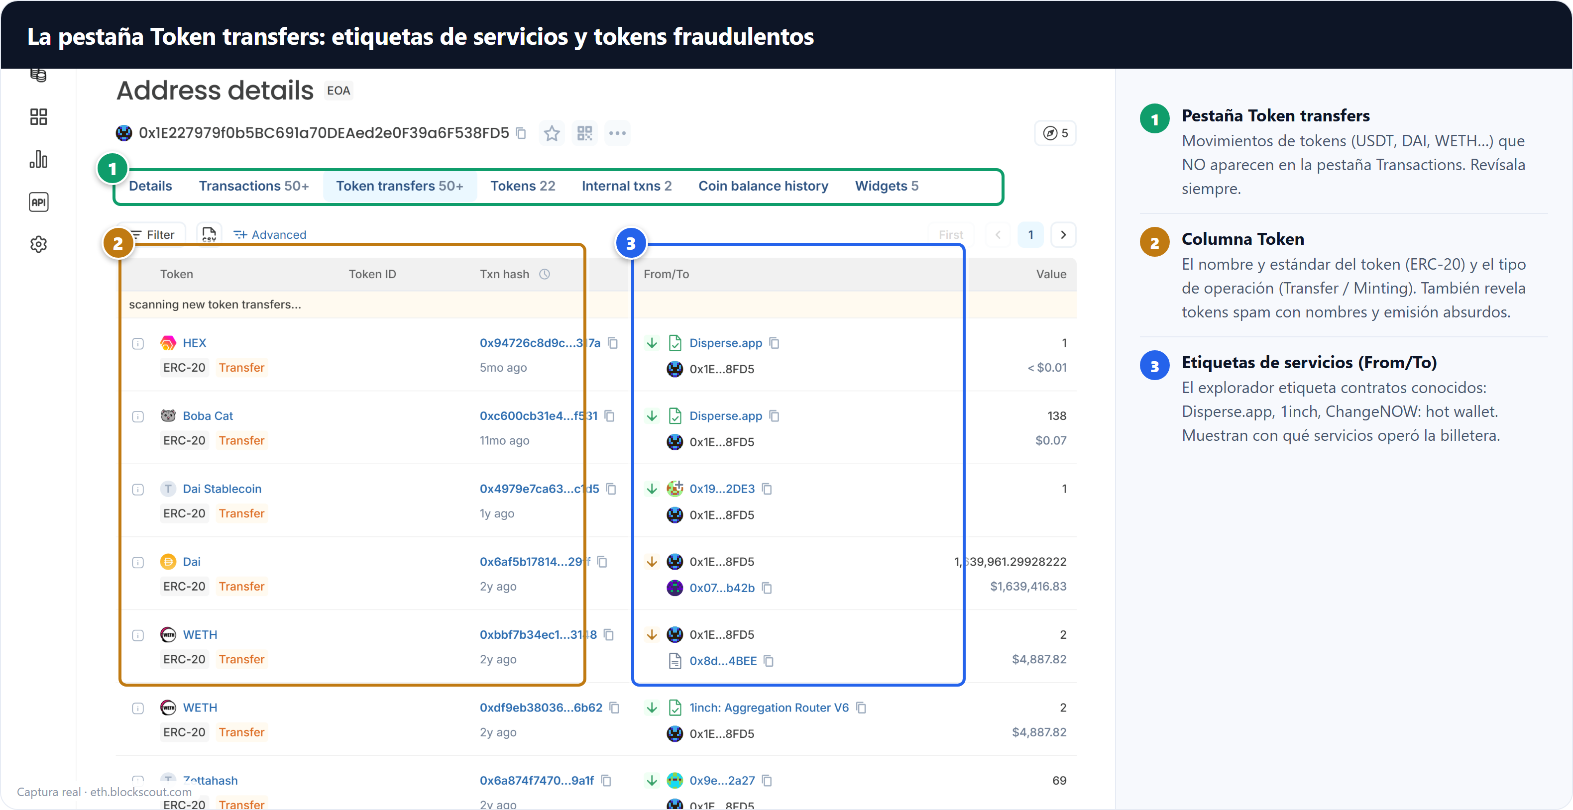1573x810 pixels.
Task: Open the sidebar API icon
Action: (x=38, y=202)
